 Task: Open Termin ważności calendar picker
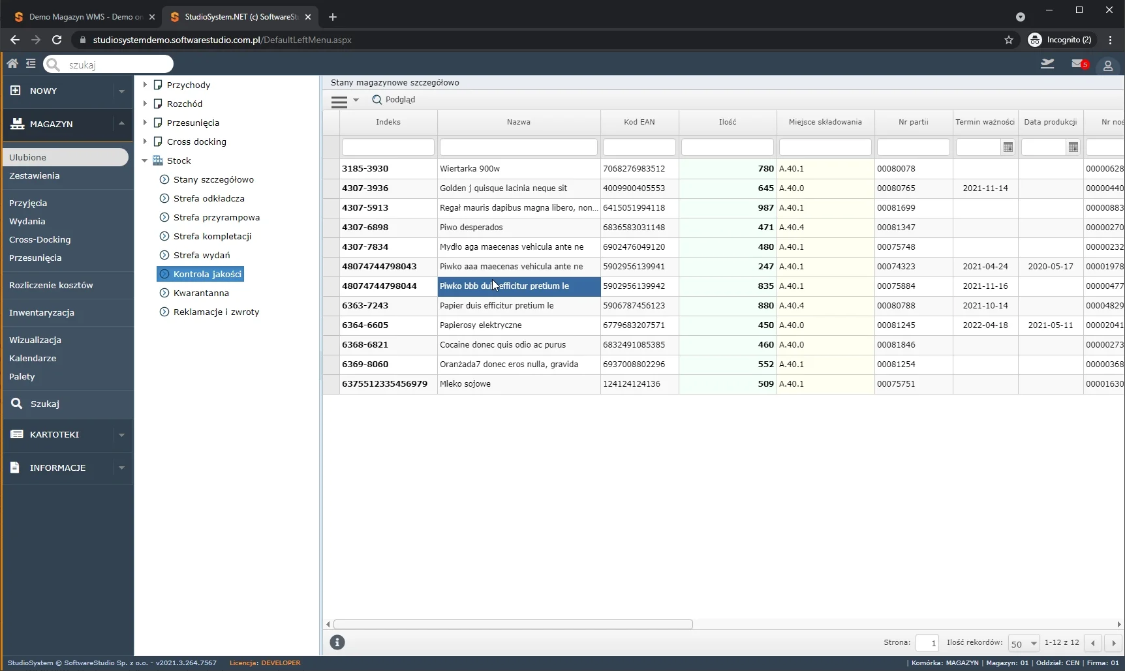point(1008,147)
